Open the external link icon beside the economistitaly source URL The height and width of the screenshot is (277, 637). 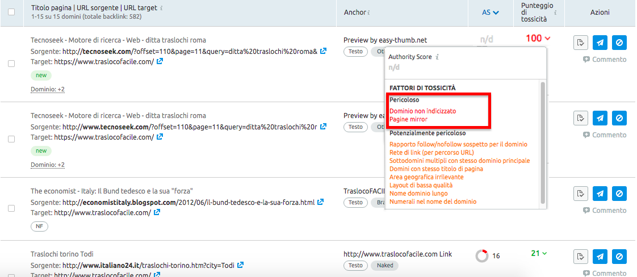coord(321,202)
